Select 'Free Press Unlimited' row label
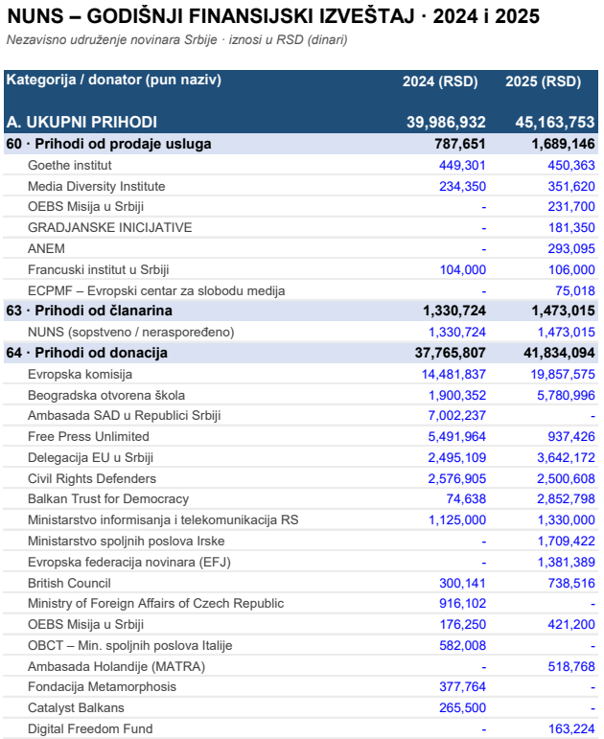604x739 pixels. pos(88,437)
